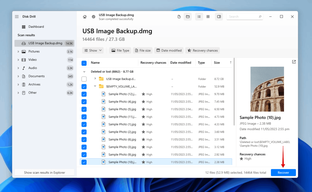Open the Show filter dropdown

pos(93,50)
